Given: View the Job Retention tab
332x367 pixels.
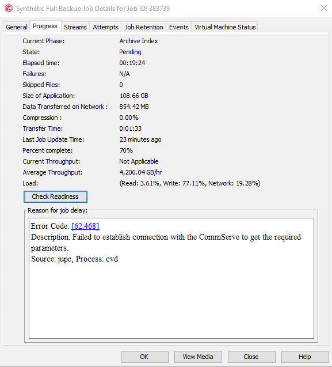Looking at the screenshot, I should (144, 27).
